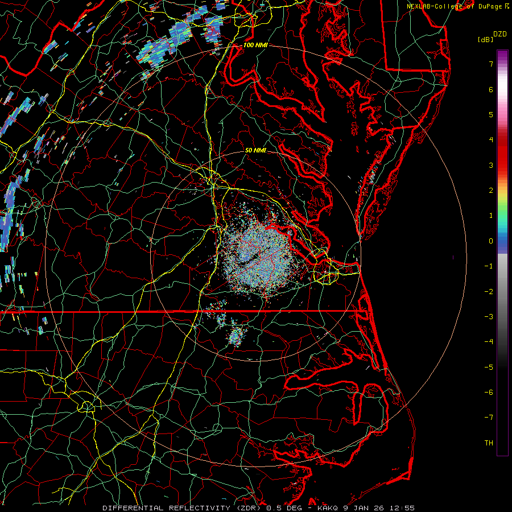Viewport: 512px width, 512px height.
Task: Click the "-6" scale tick label
Action: (x=489, y=393)
